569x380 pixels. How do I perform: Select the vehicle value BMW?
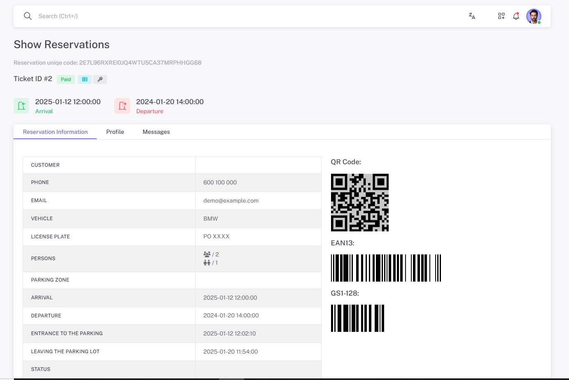(x=210, y=219)
